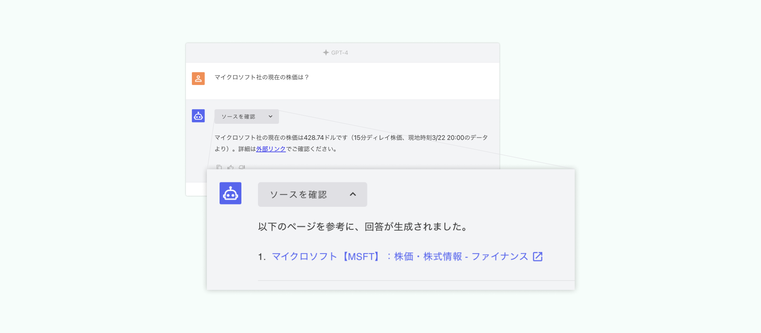Open the マイクロソフト【MSFT】株価 source link
Viewport: 761px width, 333px height.
tap(400, 256)
